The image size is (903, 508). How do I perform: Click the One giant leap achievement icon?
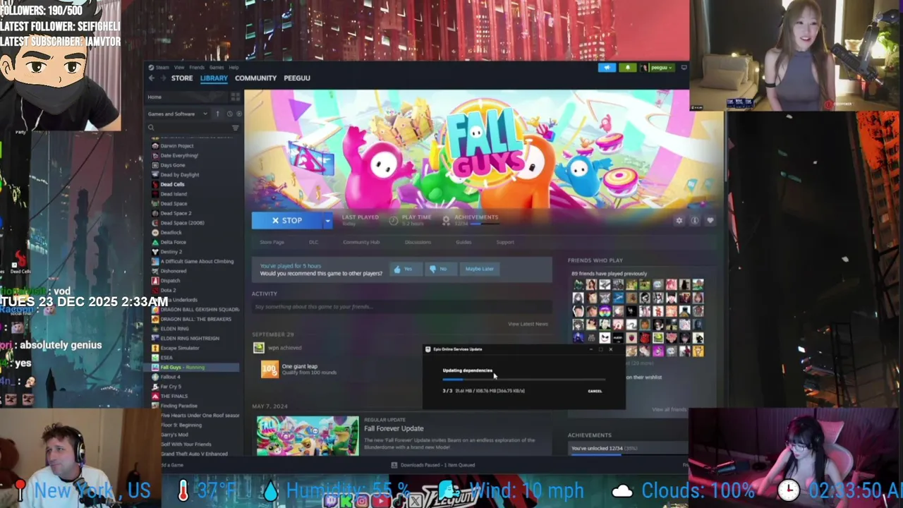pyautogui.click(x=269, y=369)
